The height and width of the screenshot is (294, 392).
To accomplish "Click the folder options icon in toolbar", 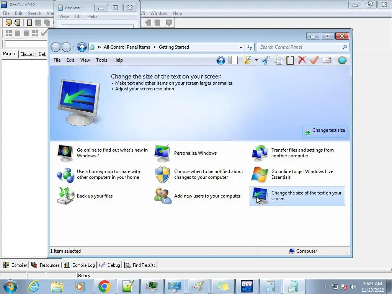I will (x=248, y=60).
